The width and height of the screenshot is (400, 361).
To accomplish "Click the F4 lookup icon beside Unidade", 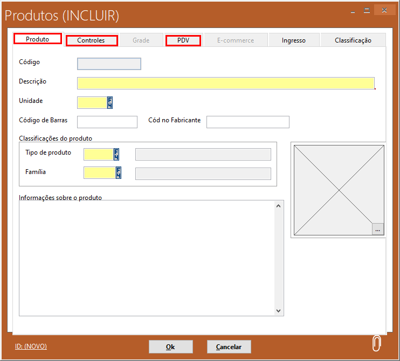I will pyautogui.click(x=110, y=102).
